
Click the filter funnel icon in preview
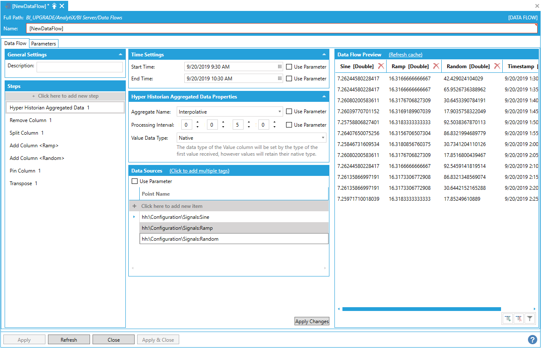[530, 319]
